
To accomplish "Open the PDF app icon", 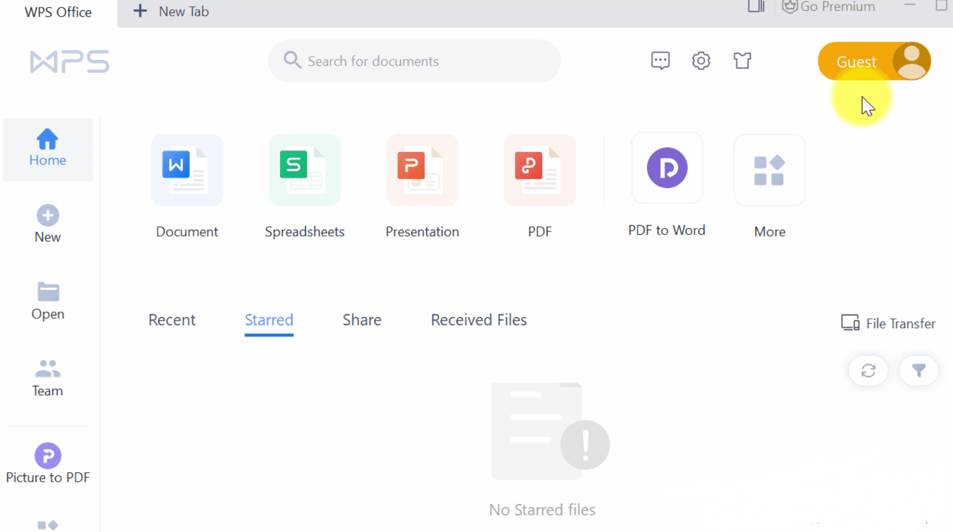I will click(540, 170).
